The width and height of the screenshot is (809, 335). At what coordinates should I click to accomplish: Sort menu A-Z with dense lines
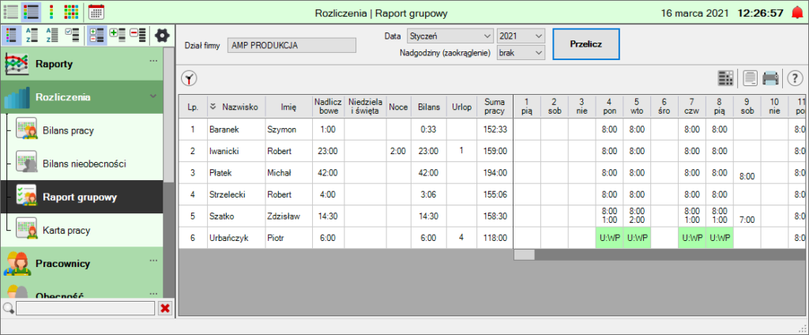point(51,35)
